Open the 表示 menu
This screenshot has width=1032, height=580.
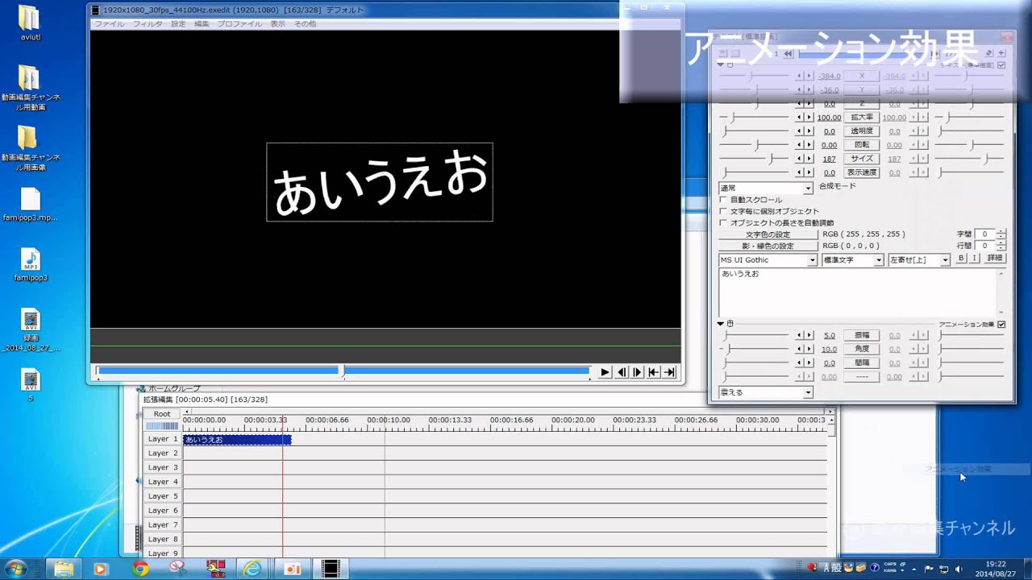[277, 24]
